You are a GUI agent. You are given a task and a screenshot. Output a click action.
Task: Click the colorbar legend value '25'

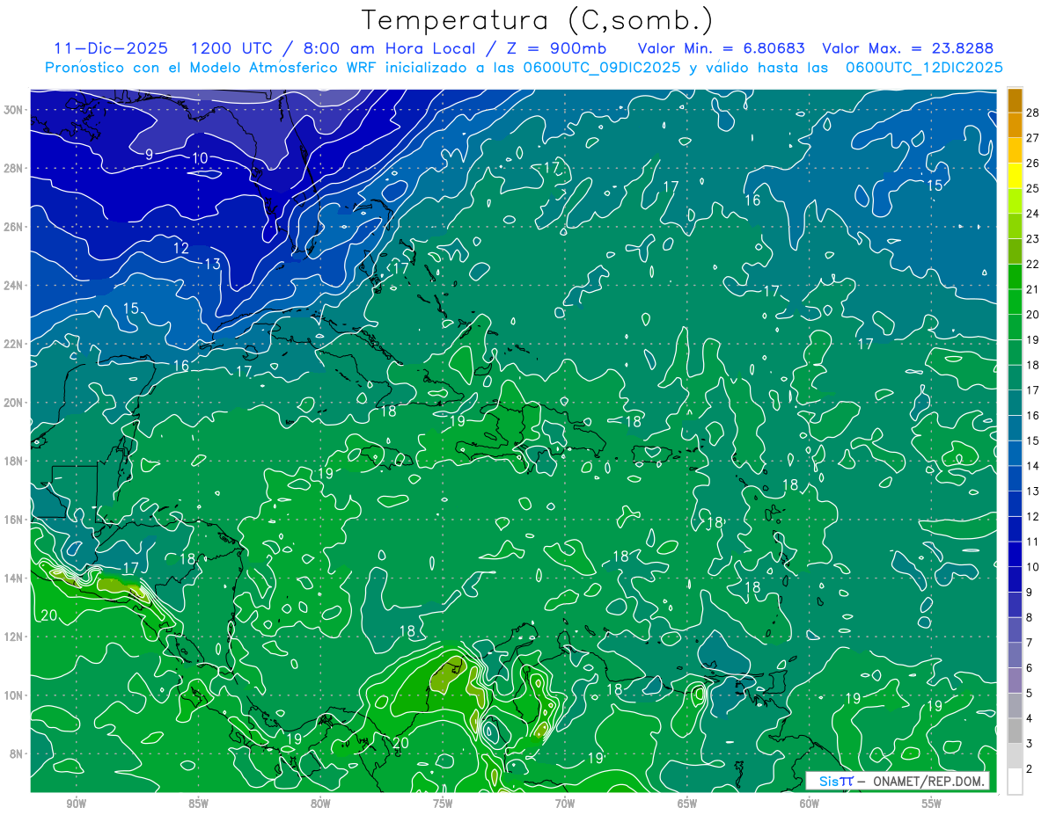(1032, 188)
